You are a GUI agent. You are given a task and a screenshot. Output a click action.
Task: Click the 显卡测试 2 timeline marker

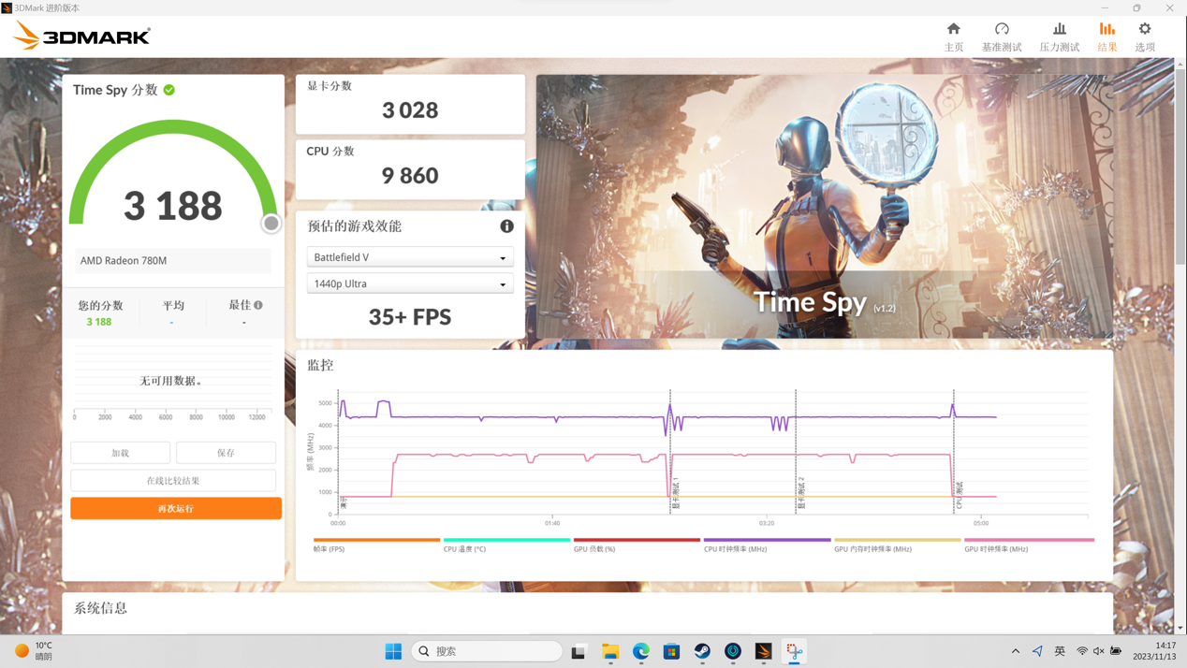(x=801, y=494)
